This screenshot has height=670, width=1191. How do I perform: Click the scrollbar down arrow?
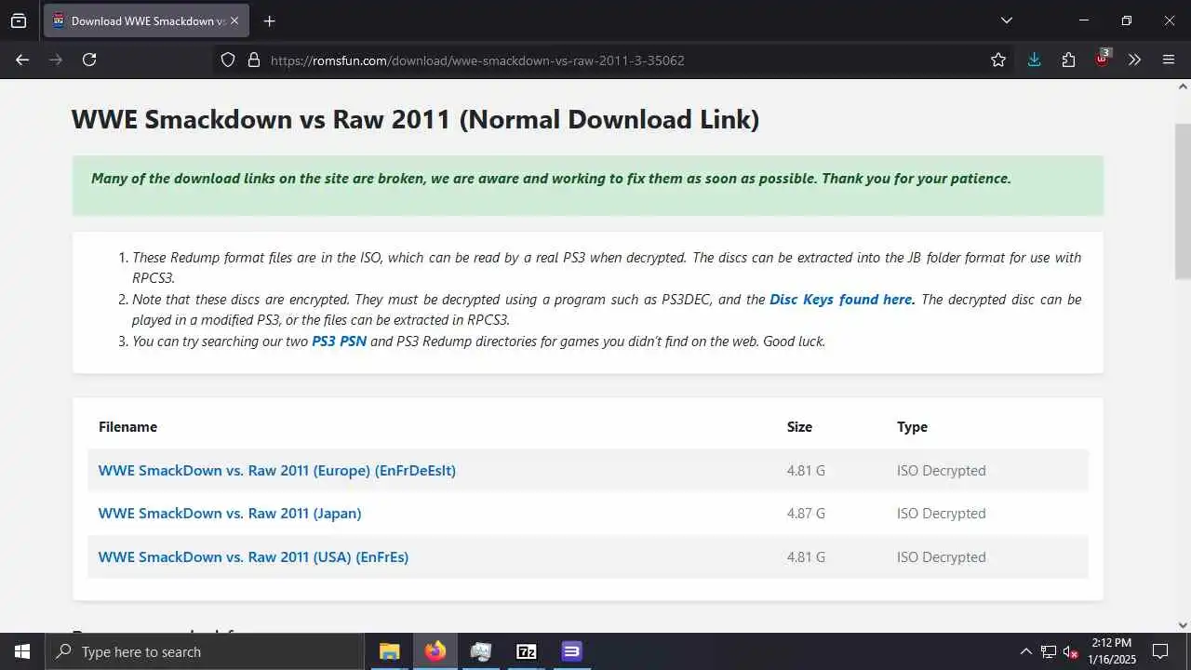(1183, 625)
